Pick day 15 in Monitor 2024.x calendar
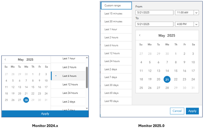This screenshot has height=132, width=204. coord(33,87)
